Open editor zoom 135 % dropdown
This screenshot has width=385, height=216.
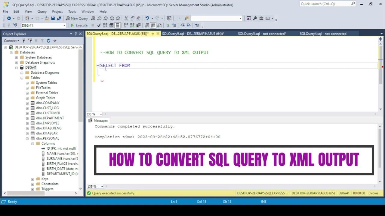pyautogui.click(x=101, y=114)
